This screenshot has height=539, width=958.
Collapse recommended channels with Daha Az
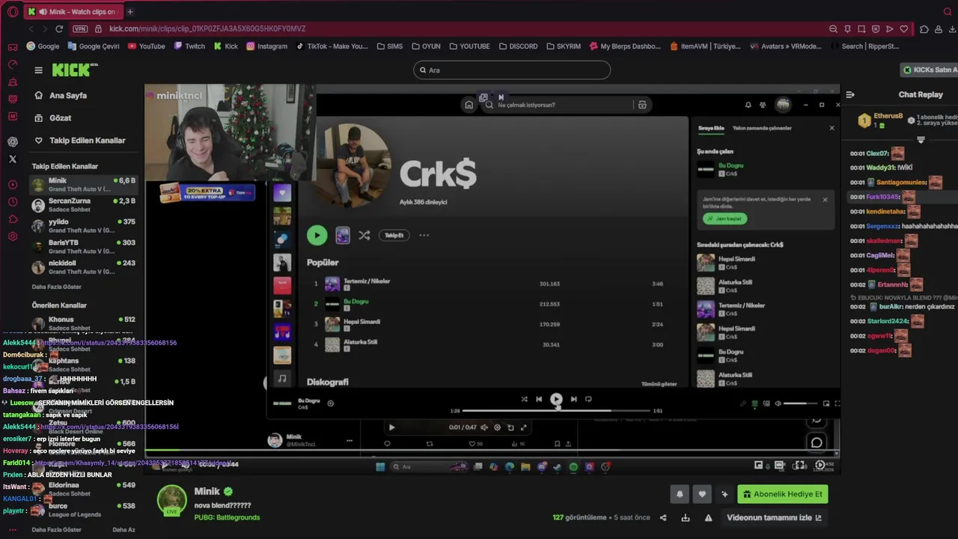[x=123, y=529]
